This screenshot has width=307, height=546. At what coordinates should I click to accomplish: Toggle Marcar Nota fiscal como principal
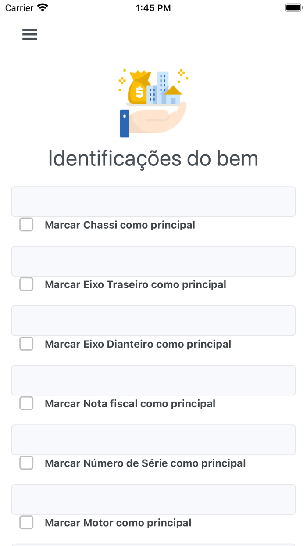26,403
